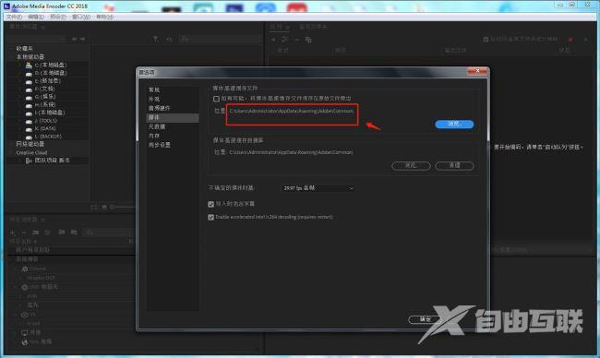Click the media cache files location path
The height and width of the screenshot is (358, 600).
[291, 111]
